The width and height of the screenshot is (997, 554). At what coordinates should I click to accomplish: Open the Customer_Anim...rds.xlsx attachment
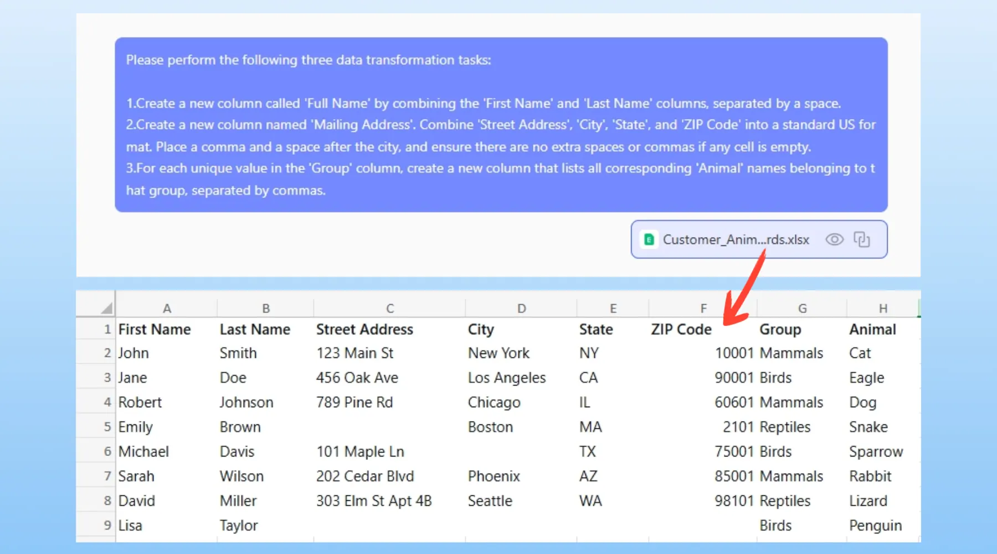pyautogui.click(x=736, y=239)
